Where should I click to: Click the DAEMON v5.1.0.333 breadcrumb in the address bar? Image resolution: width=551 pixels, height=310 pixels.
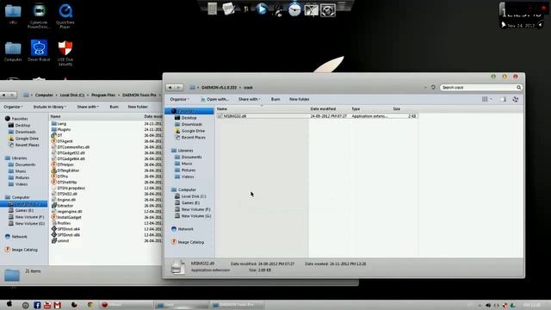click(219, 88)
